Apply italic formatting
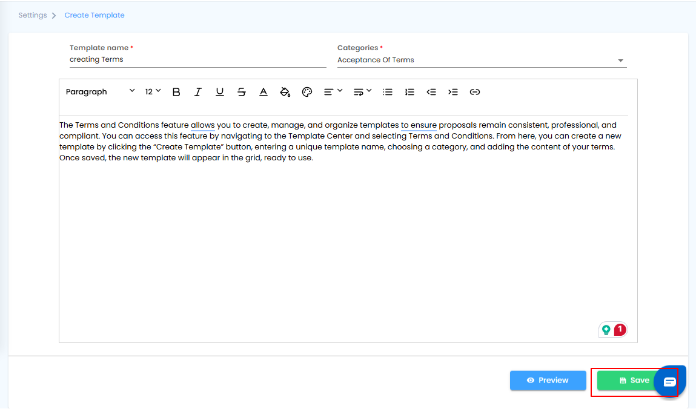The height and width of the screenshot is (409, 696). coord(198,92)
